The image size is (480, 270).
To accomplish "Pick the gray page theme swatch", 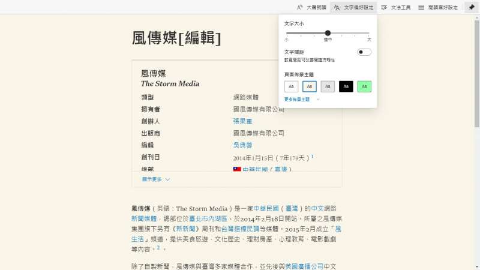I will point(328,86).
